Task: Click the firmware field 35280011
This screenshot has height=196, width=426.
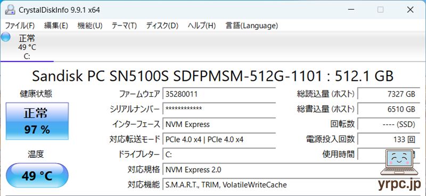Action: [x=219, y=94]
